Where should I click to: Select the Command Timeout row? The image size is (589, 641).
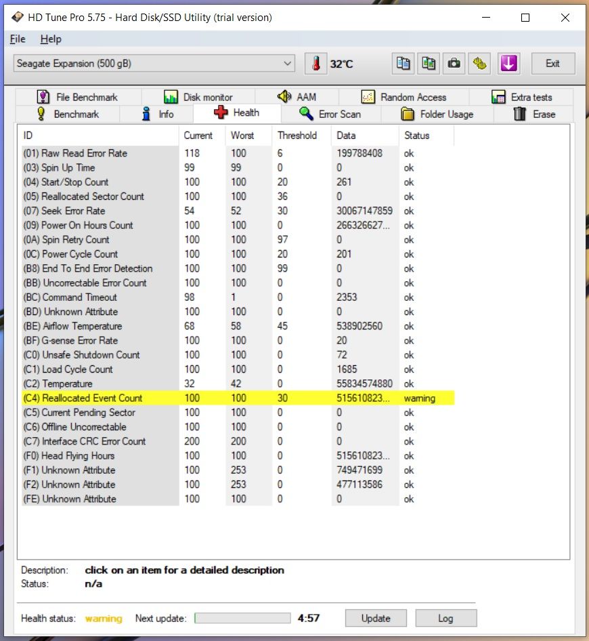[x=238, y=297]
